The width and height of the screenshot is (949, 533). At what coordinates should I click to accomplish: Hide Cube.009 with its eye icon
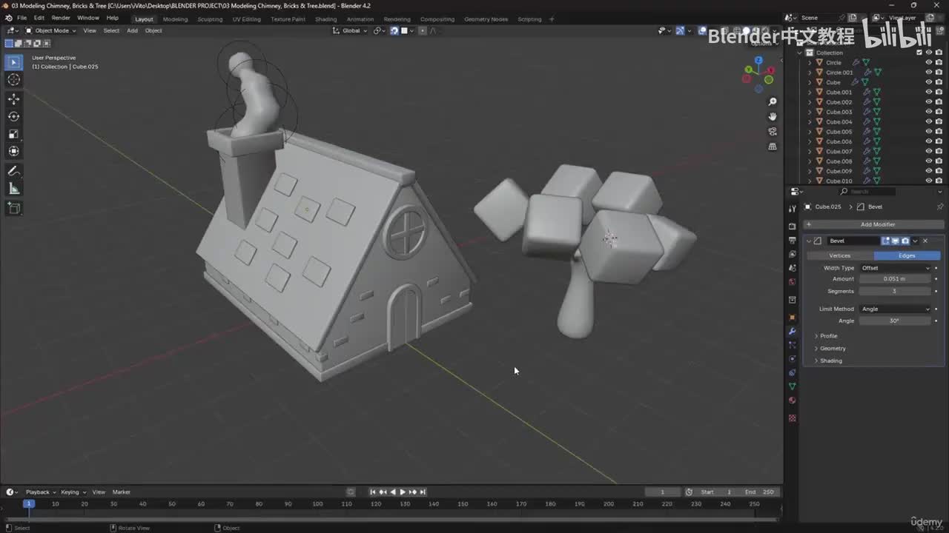tap(928, 171)
